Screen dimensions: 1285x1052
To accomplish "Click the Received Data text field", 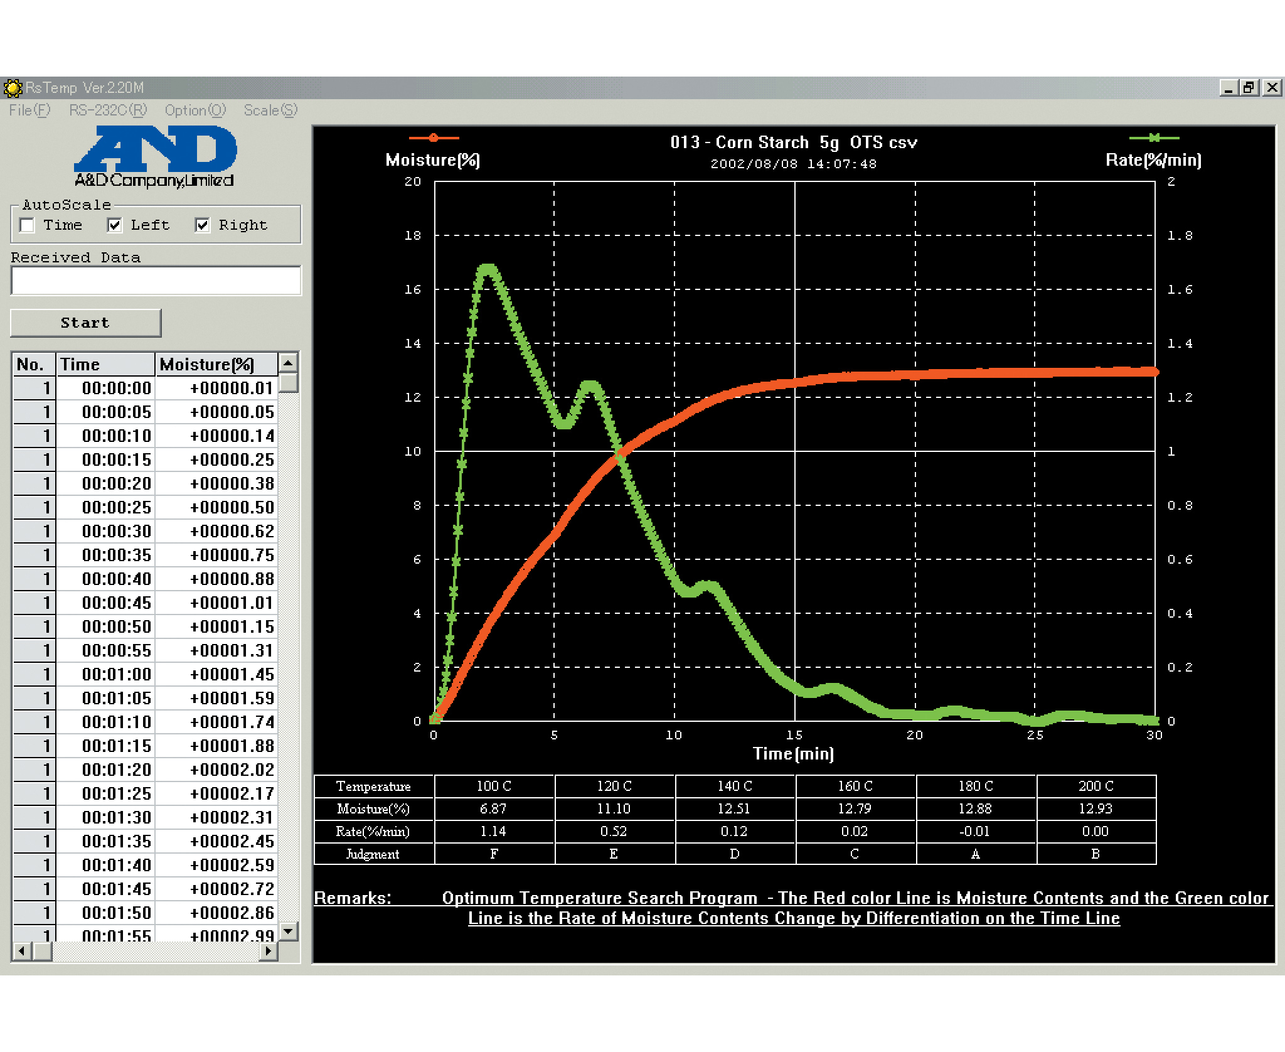I will tap(156, 281).
